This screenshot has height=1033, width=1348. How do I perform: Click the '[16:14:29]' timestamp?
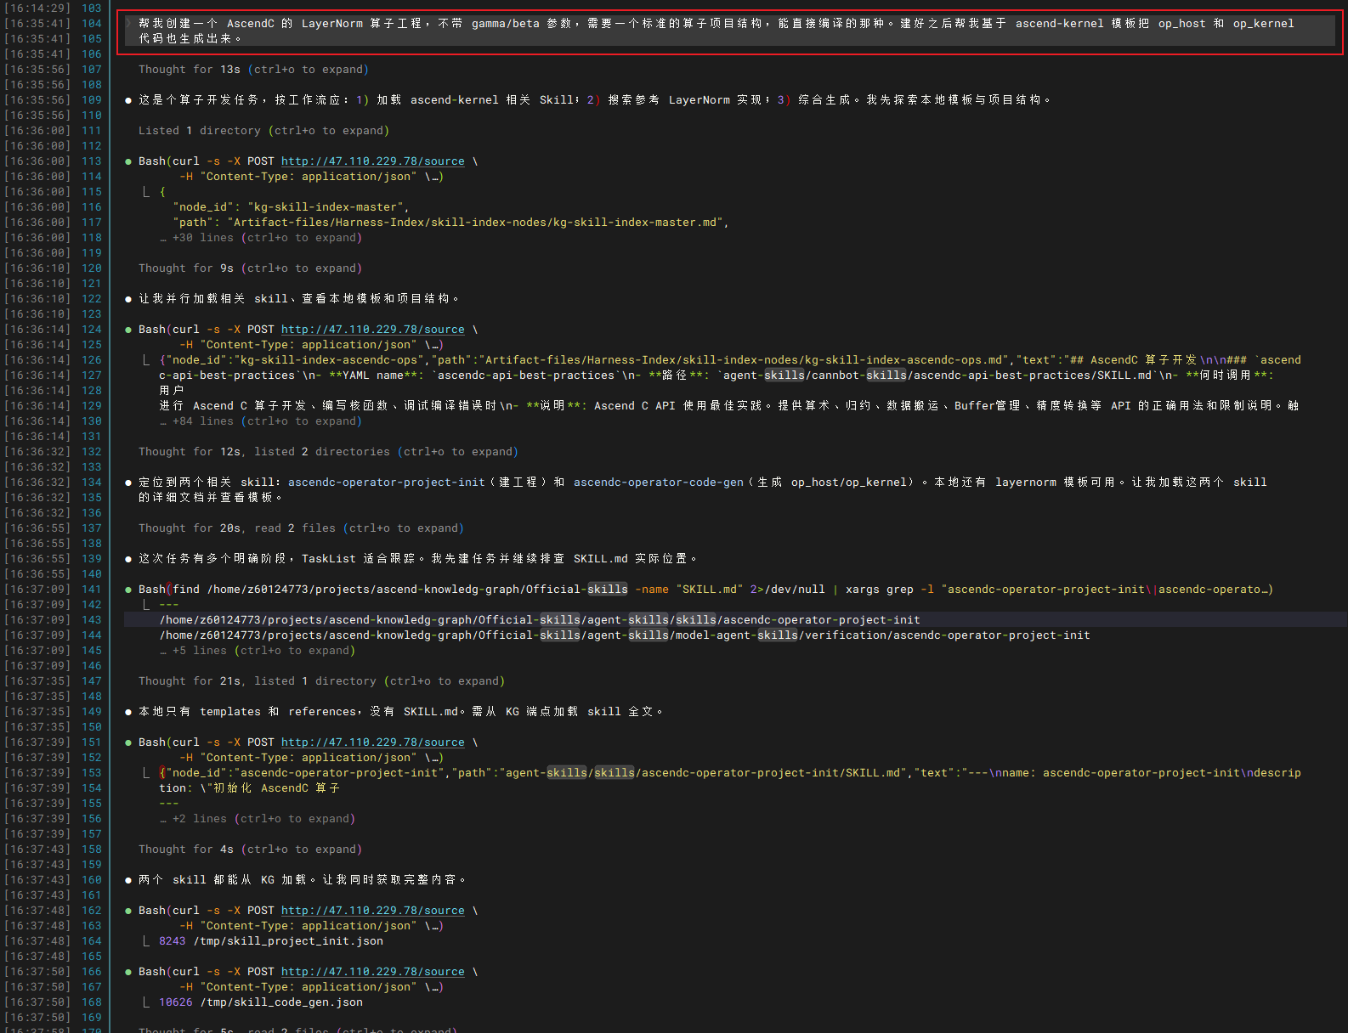[37, 8]
